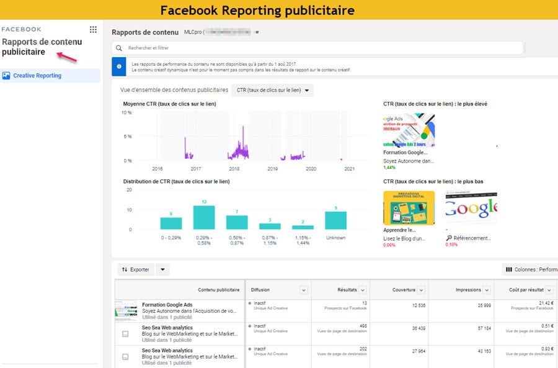This screenshot has height=368, width=558.
Task: Click the distribution bar for 1,15% - 1,44%
Action: (303, 227)
